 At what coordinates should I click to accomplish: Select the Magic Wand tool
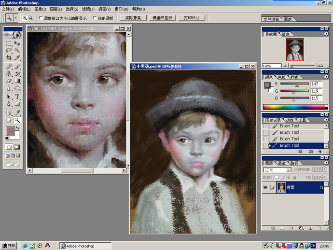click(x=17, y=50)
